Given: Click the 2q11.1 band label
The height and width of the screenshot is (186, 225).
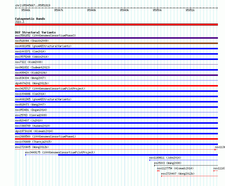Looking at the screenshot, I should coord(20,22).
